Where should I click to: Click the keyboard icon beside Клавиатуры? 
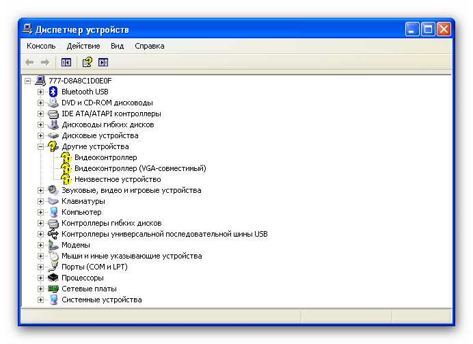coord(53,201)
